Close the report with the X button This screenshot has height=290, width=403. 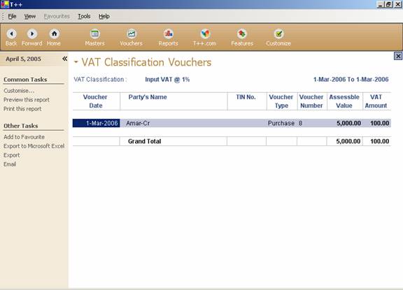398,56
